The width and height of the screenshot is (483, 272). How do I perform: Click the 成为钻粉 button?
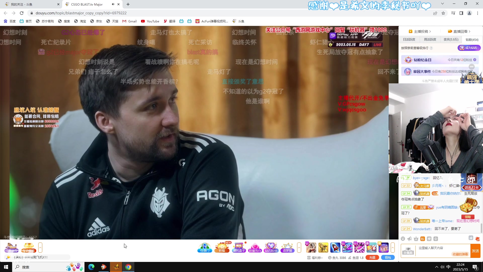coord(469,48)
